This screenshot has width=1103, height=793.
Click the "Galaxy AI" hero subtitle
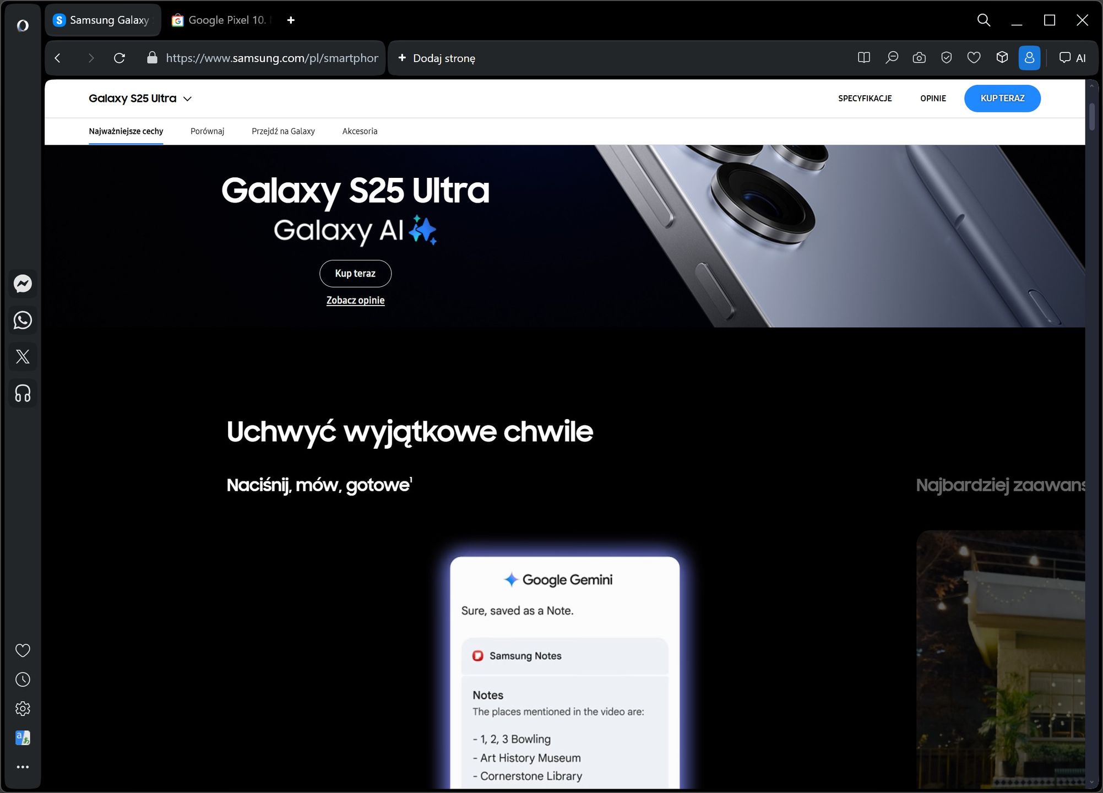pos(355,230)
